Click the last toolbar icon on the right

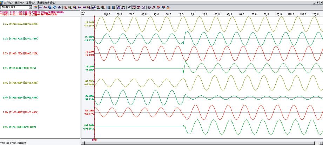pyautogui.click(x=168, y=7)
